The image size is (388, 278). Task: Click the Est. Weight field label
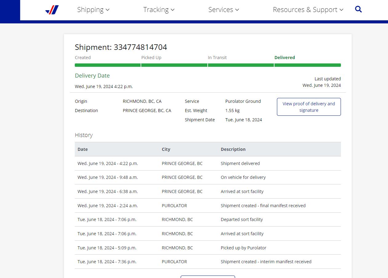[x=196, y=111]
